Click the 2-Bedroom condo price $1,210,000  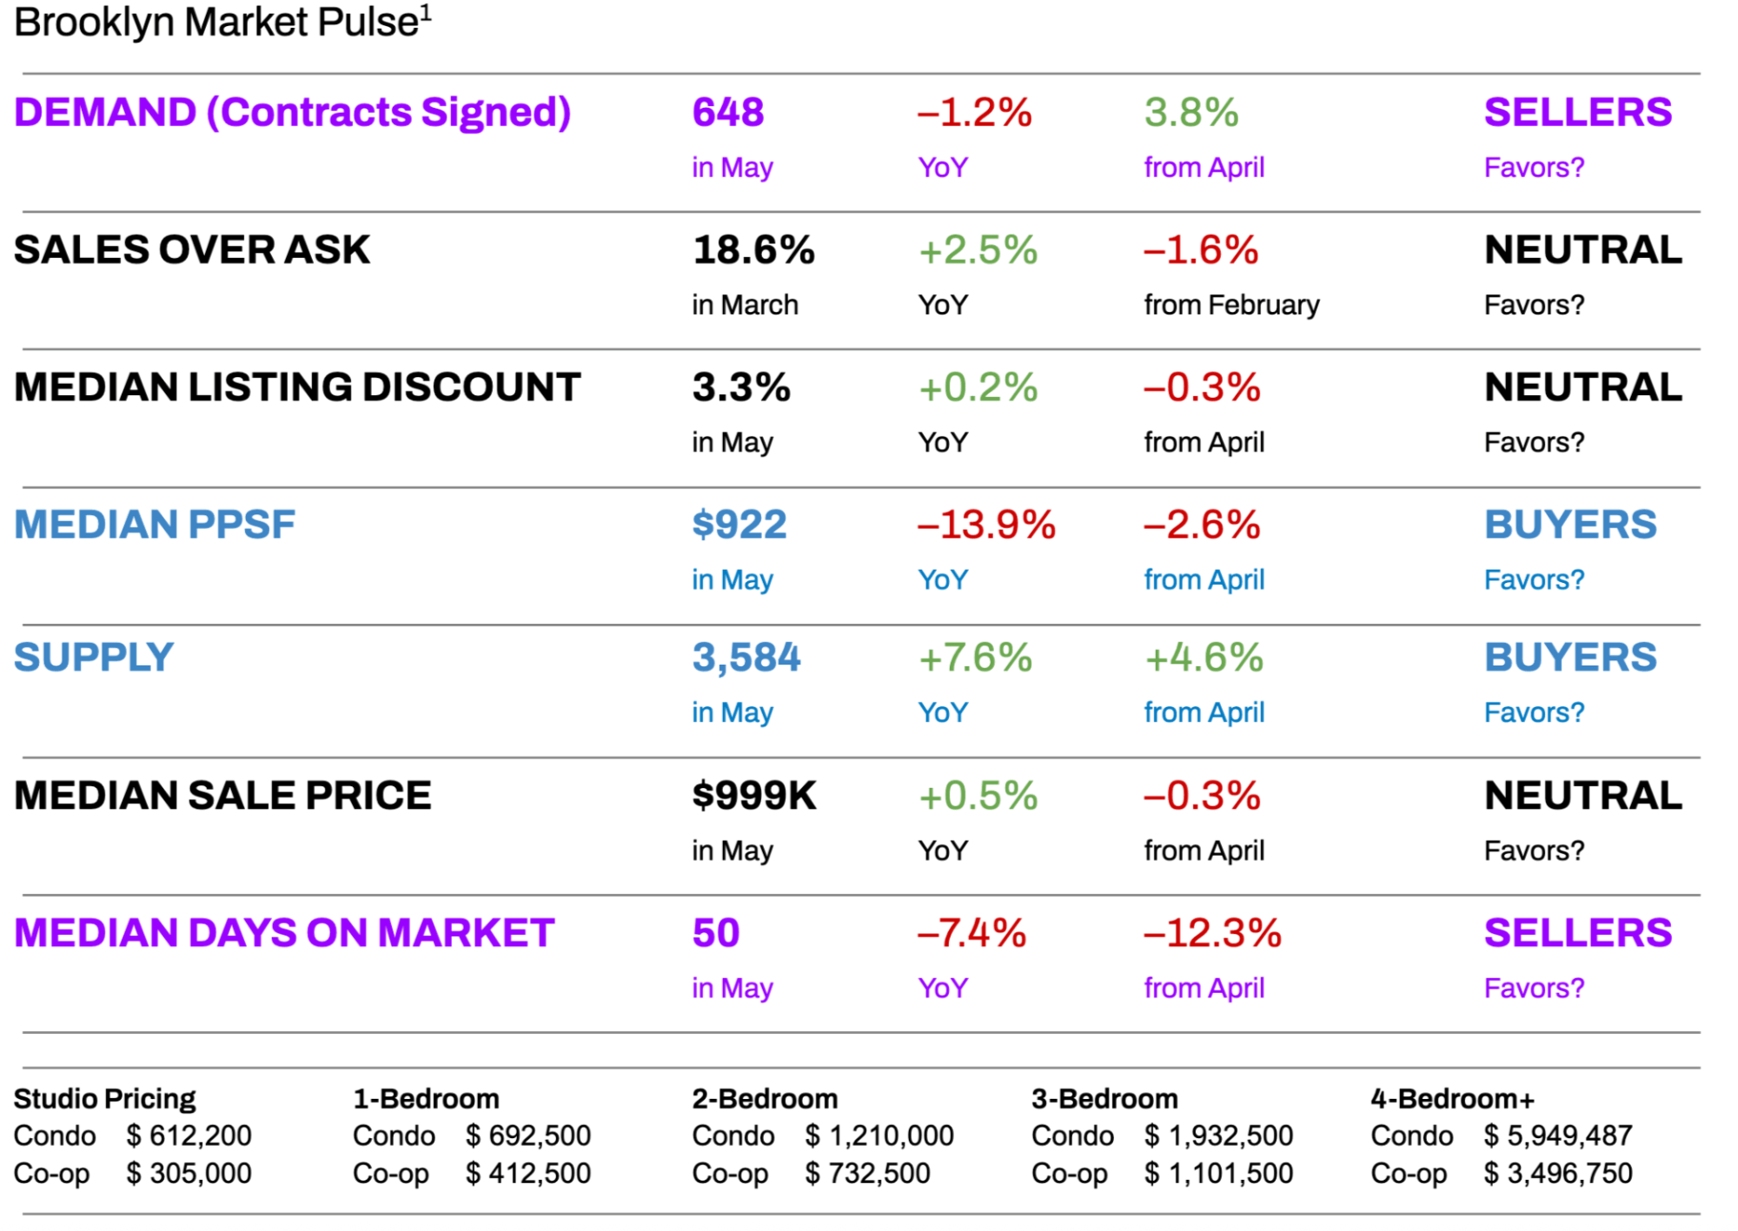879,1135
